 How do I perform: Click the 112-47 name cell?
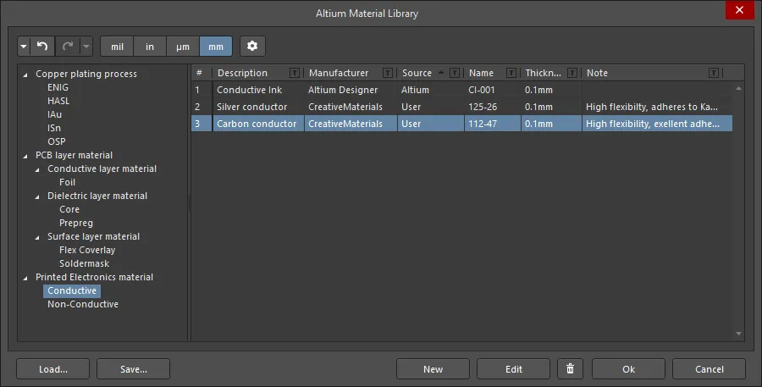coord(492,124)
